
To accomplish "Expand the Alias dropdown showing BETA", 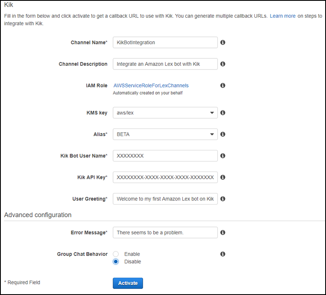I will 165,134.
